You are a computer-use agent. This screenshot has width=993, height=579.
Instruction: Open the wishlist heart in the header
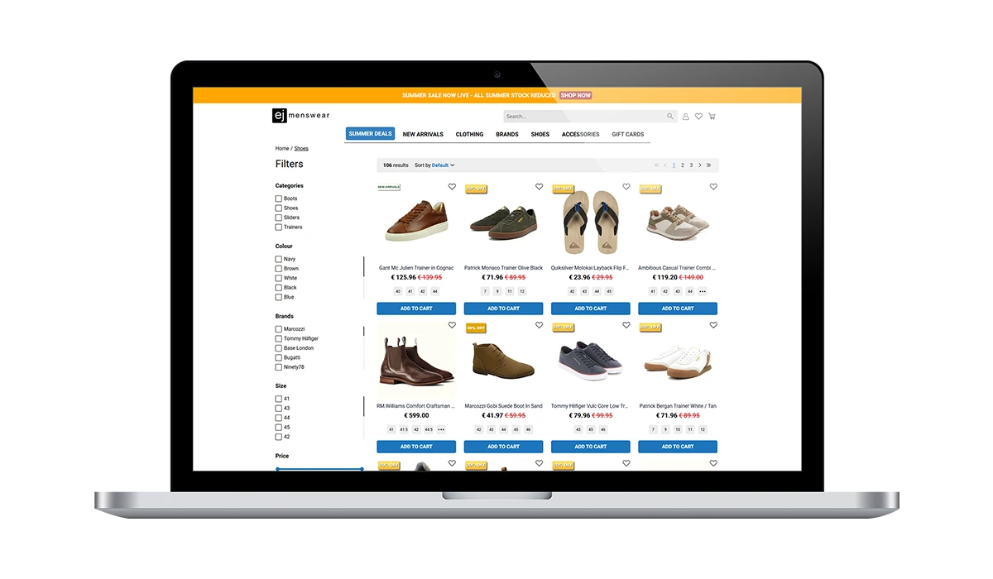(x=698, y=117)
